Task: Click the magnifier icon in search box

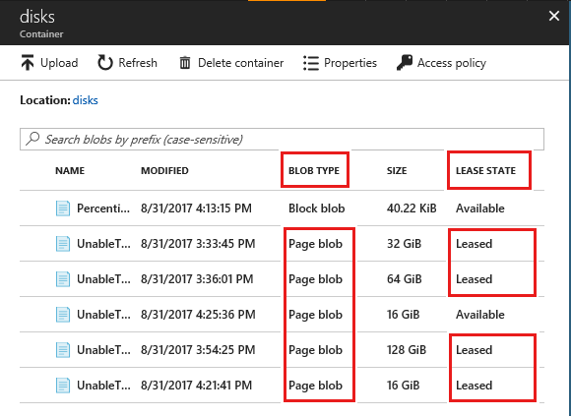Action: 32,139
